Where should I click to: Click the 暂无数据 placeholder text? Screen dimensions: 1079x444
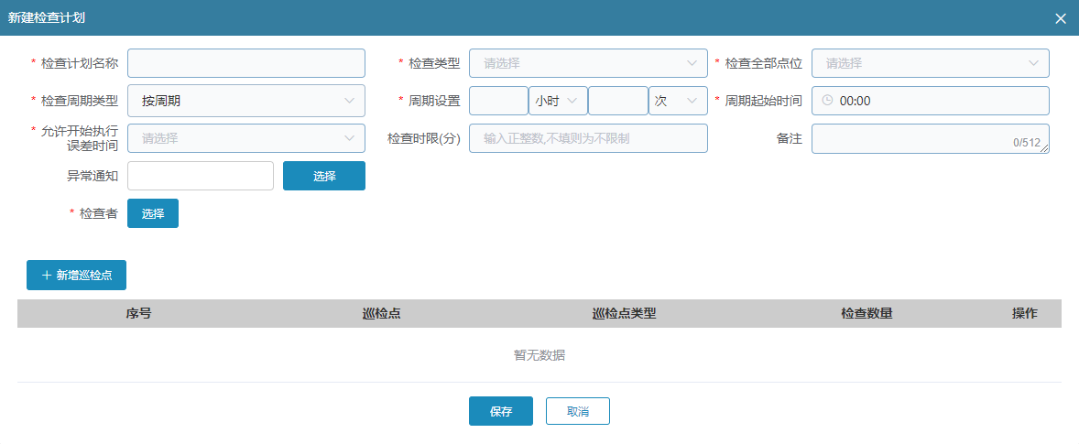[x=539, y=355]
